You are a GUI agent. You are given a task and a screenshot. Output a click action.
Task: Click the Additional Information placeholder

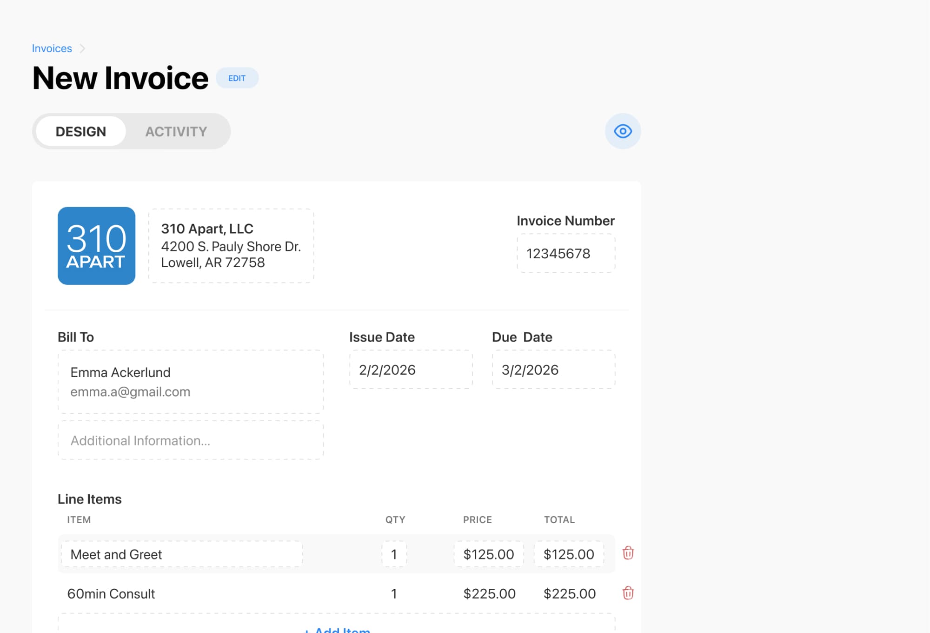(190, 440)
